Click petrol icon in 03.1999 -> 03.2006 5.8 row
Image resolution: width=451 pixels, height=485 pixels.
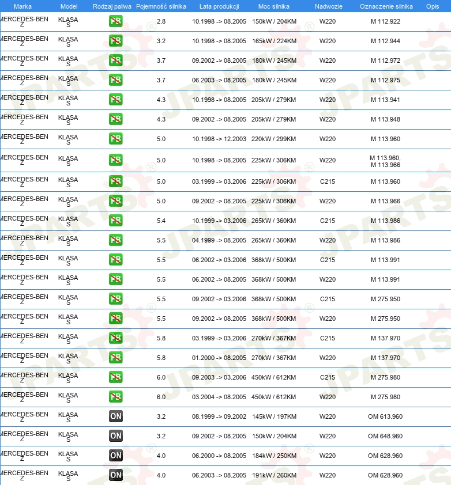115,338
